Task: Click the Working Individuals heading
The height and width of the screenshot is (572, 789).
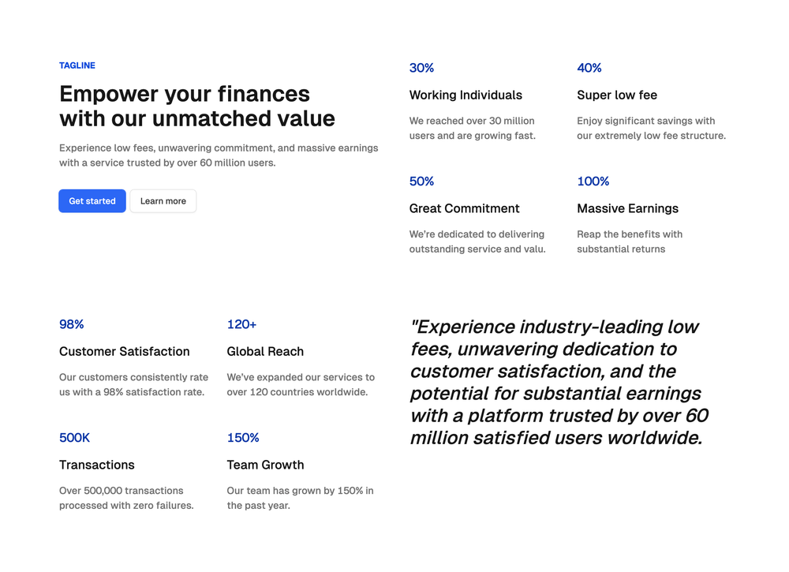Action: pos(466,95)
